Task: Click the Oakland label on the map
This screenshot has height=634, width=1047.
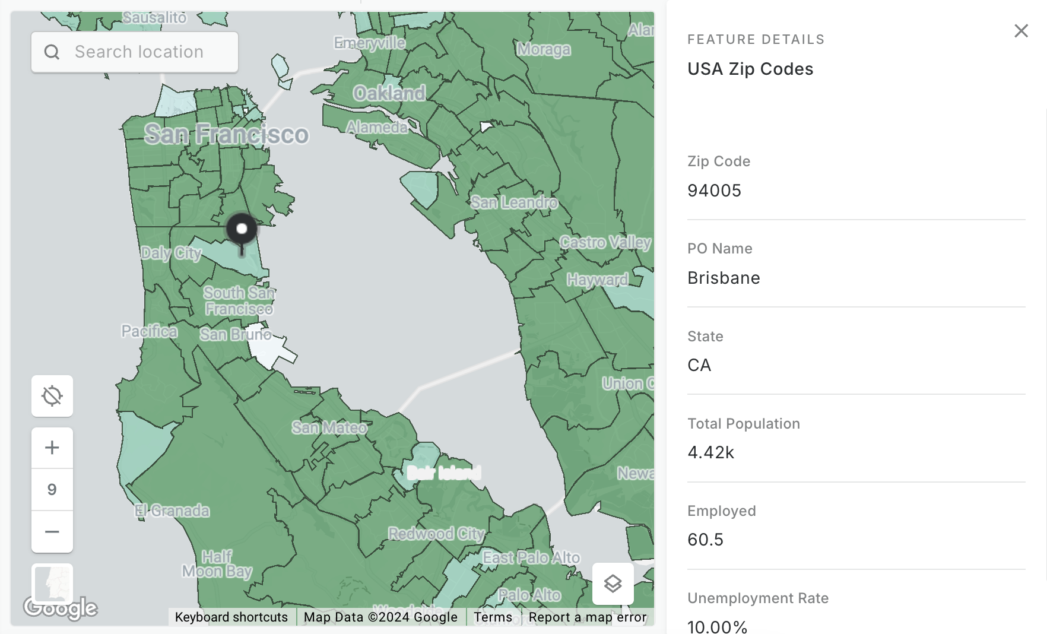Action: 389,93
